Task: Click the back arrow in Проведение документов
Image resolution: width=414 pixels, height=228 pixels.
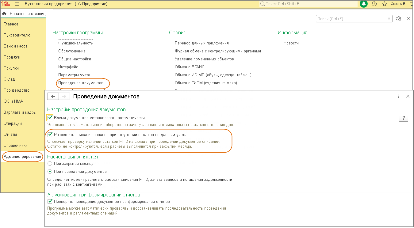Action: (53, 96)
